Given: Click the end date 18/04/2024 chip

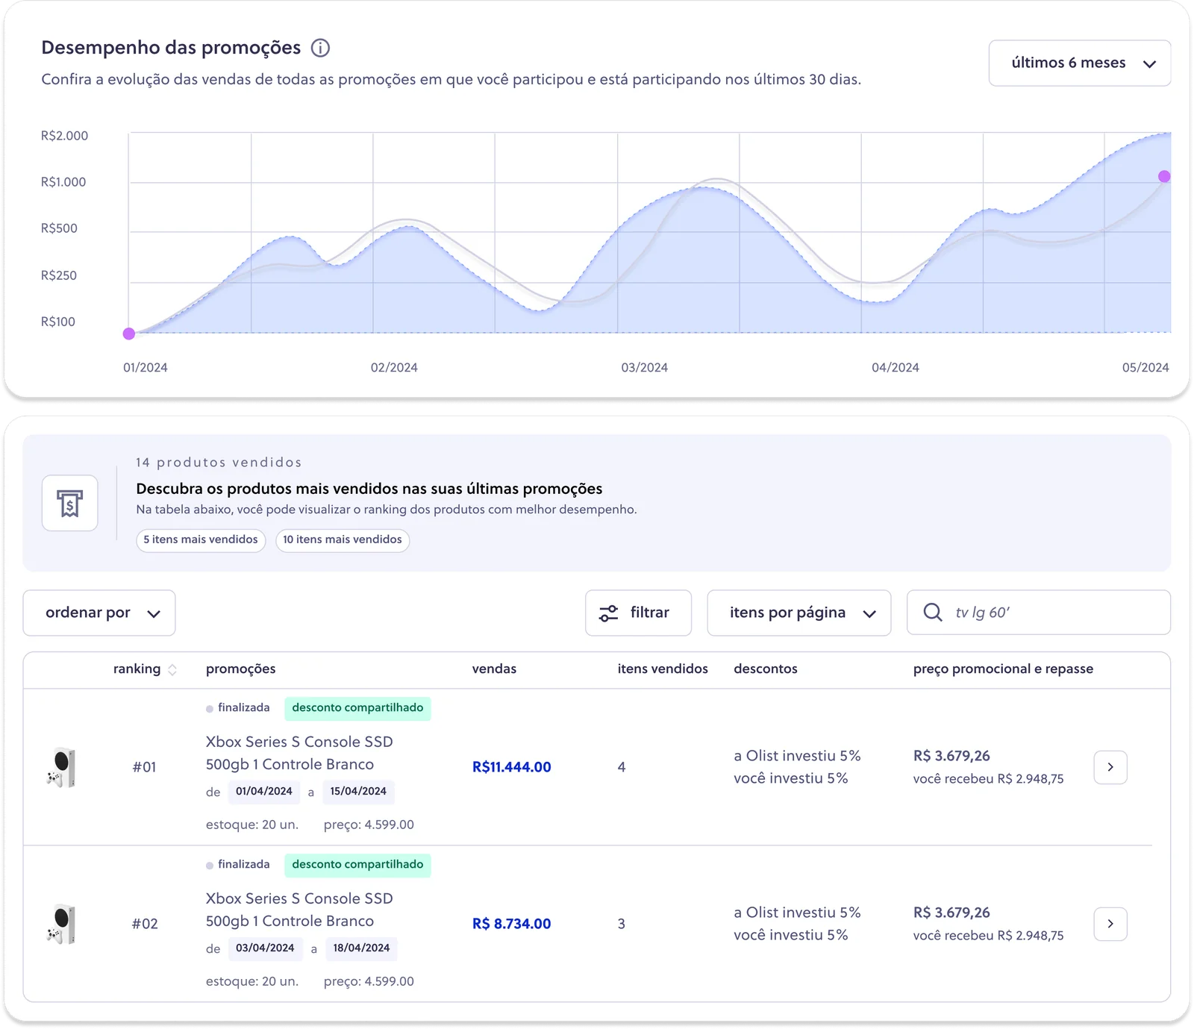Looking at the screenshot, I should click(361, 948).
